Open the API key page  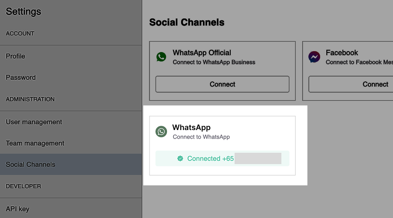click(x=70, y=209)
